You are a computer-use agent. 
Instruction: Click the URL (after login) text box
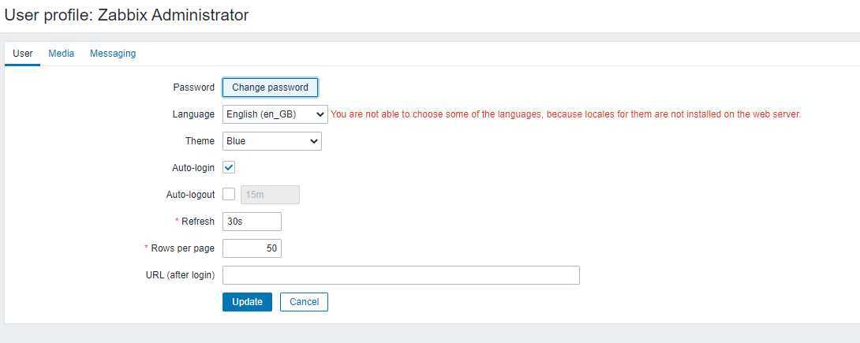(x=401, y=275)
